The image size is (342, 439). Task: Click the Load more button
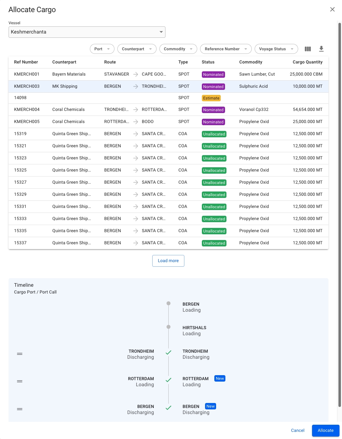tap(168, 261)
